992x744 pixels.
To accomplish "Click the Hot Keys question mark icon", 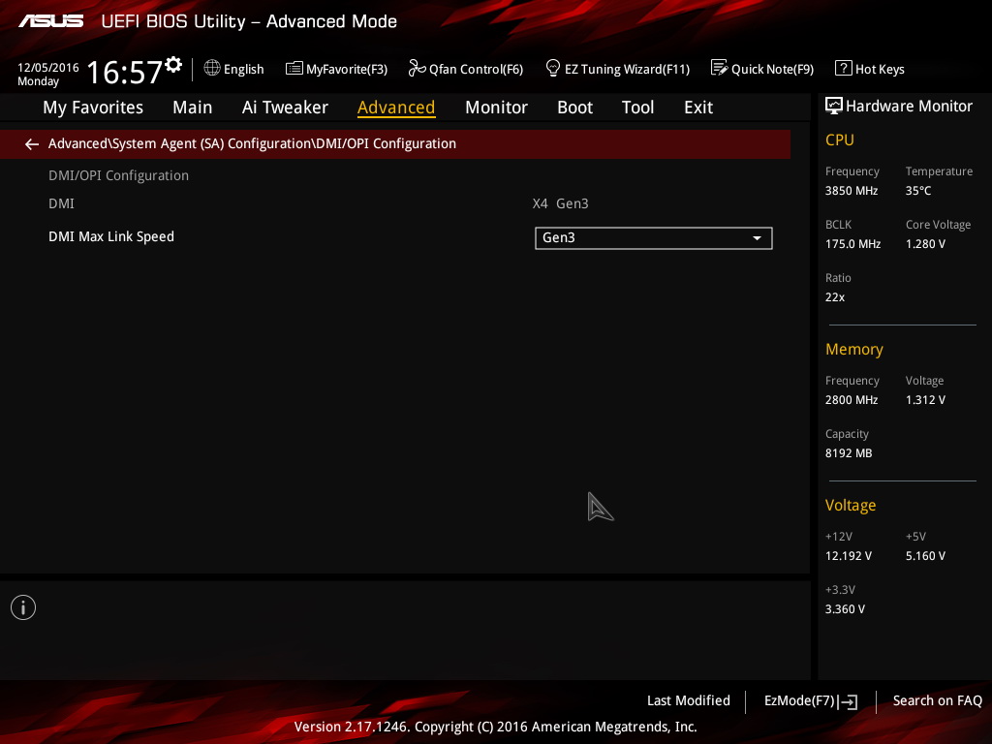I will click(844, 68).
